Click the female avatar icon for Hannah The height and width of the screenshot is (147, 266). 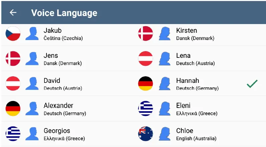tap(164, 84)
